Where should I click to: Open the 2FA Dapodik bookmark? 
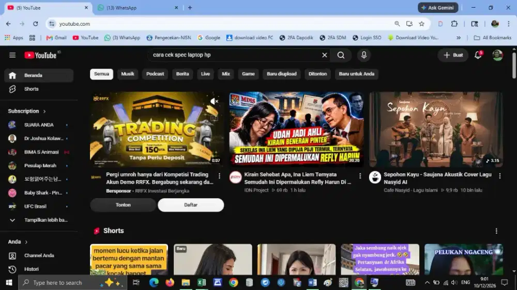296,38
